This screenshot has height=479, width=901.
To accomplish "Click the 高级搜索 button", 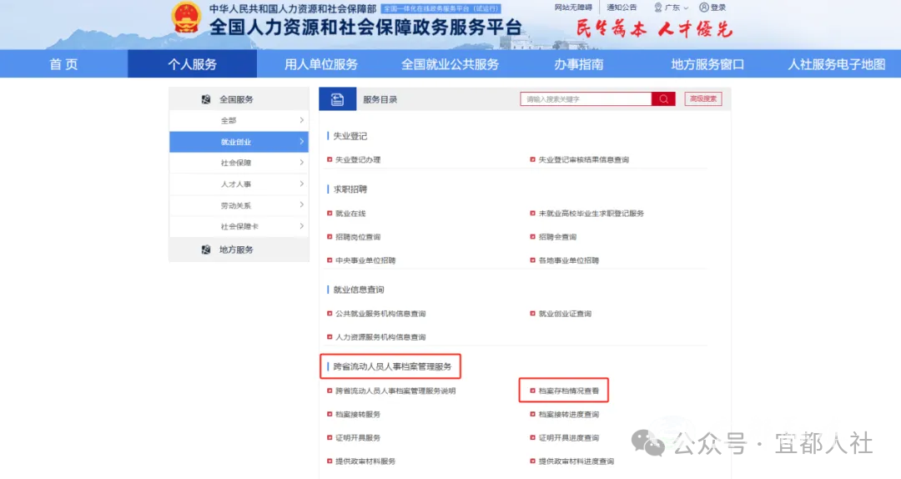I will [702, 99].
